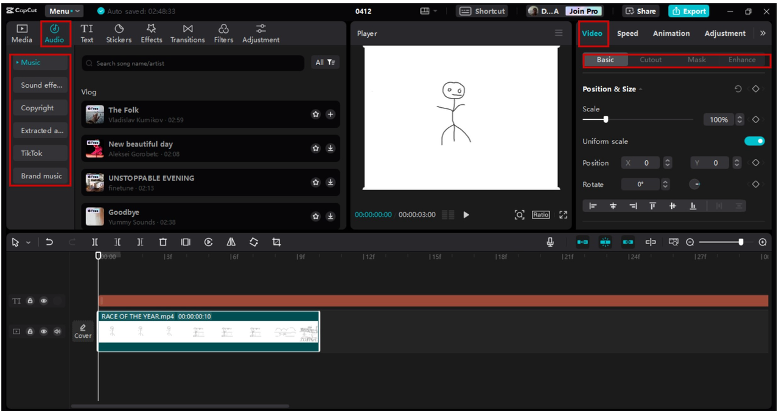Image resolution: width=779 pixels, height=411 pixels.
Task: Favorite UNSTOPPABLE EVENING track
Action: click(x=315, y=182)
